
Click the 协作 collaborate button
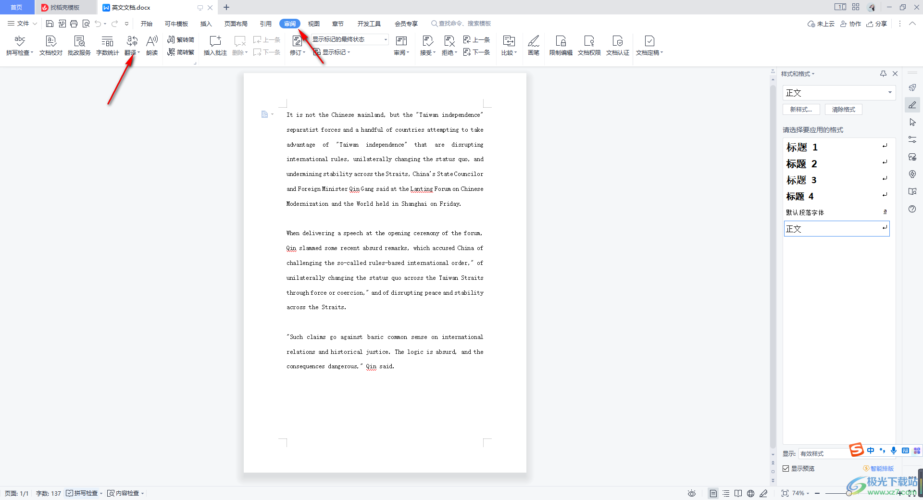[851, 24]
